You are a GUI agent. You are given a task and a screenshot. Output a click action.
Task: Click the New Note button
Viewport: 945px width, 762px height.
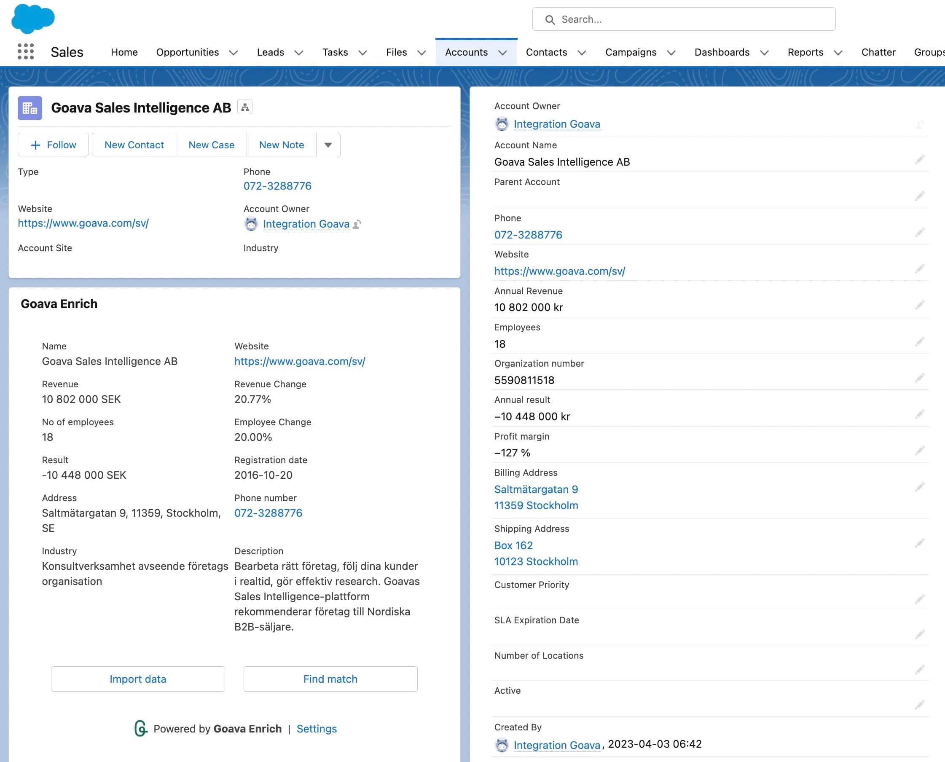pyautogui.click(x=281, y=145)
